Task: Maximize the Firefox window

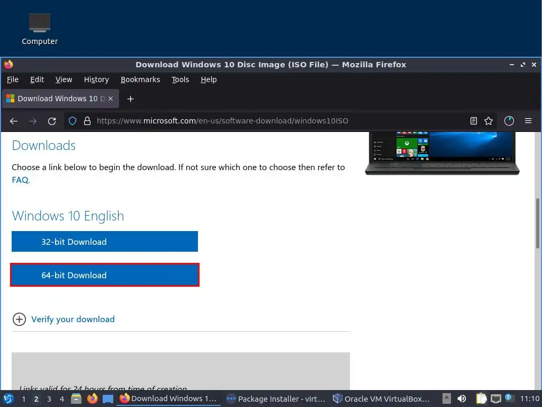Action: tap(523, 65)
